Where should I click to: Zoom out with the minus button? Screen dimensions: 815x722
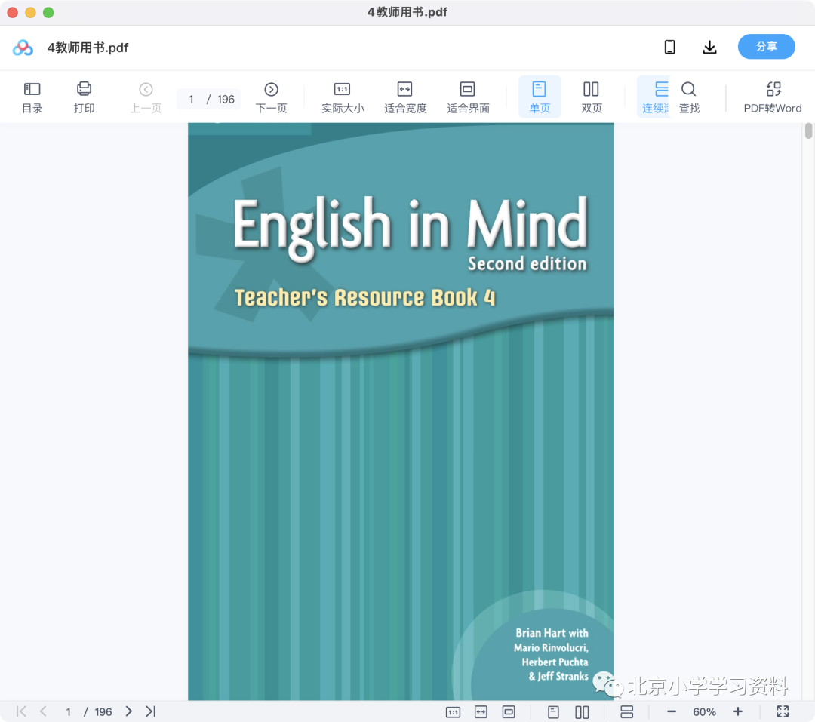pos(672,712)
